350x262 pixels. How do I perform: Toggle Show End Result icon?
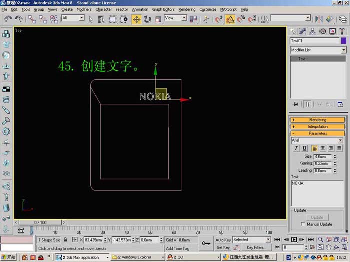[x=307, y=104]
